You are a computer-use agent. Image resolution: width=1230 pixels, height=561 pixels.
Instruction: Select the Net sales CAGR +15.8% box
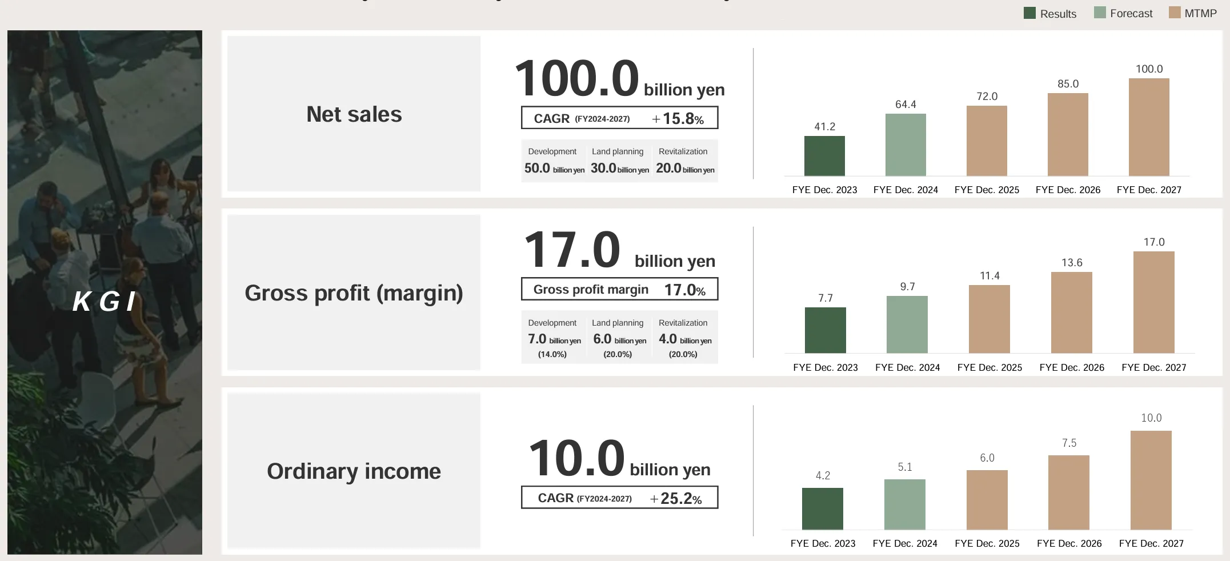pos(619,118)
